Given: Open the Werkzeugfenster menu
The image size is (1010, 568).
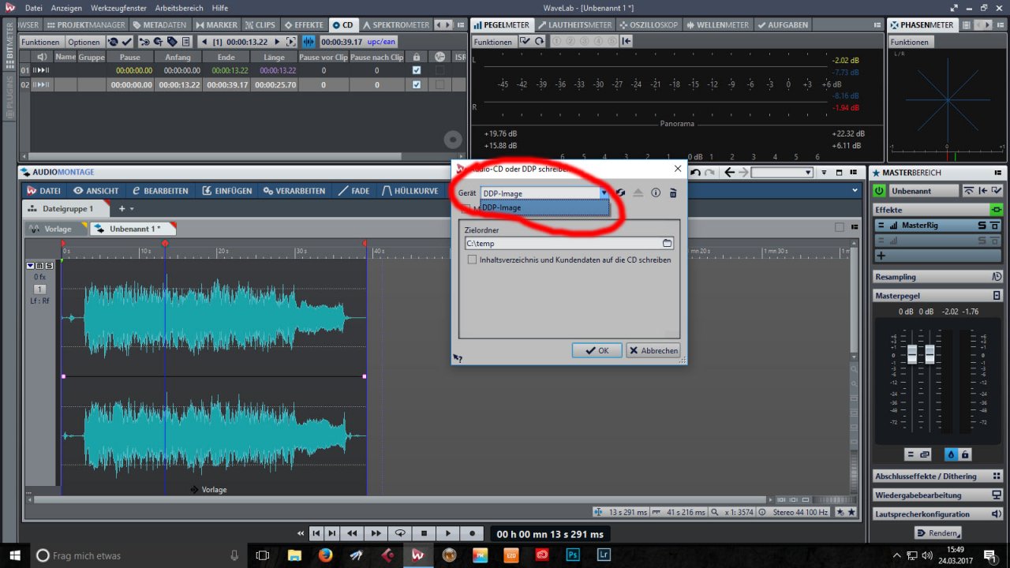Looking at the screenshot, I should pos(118,7).
